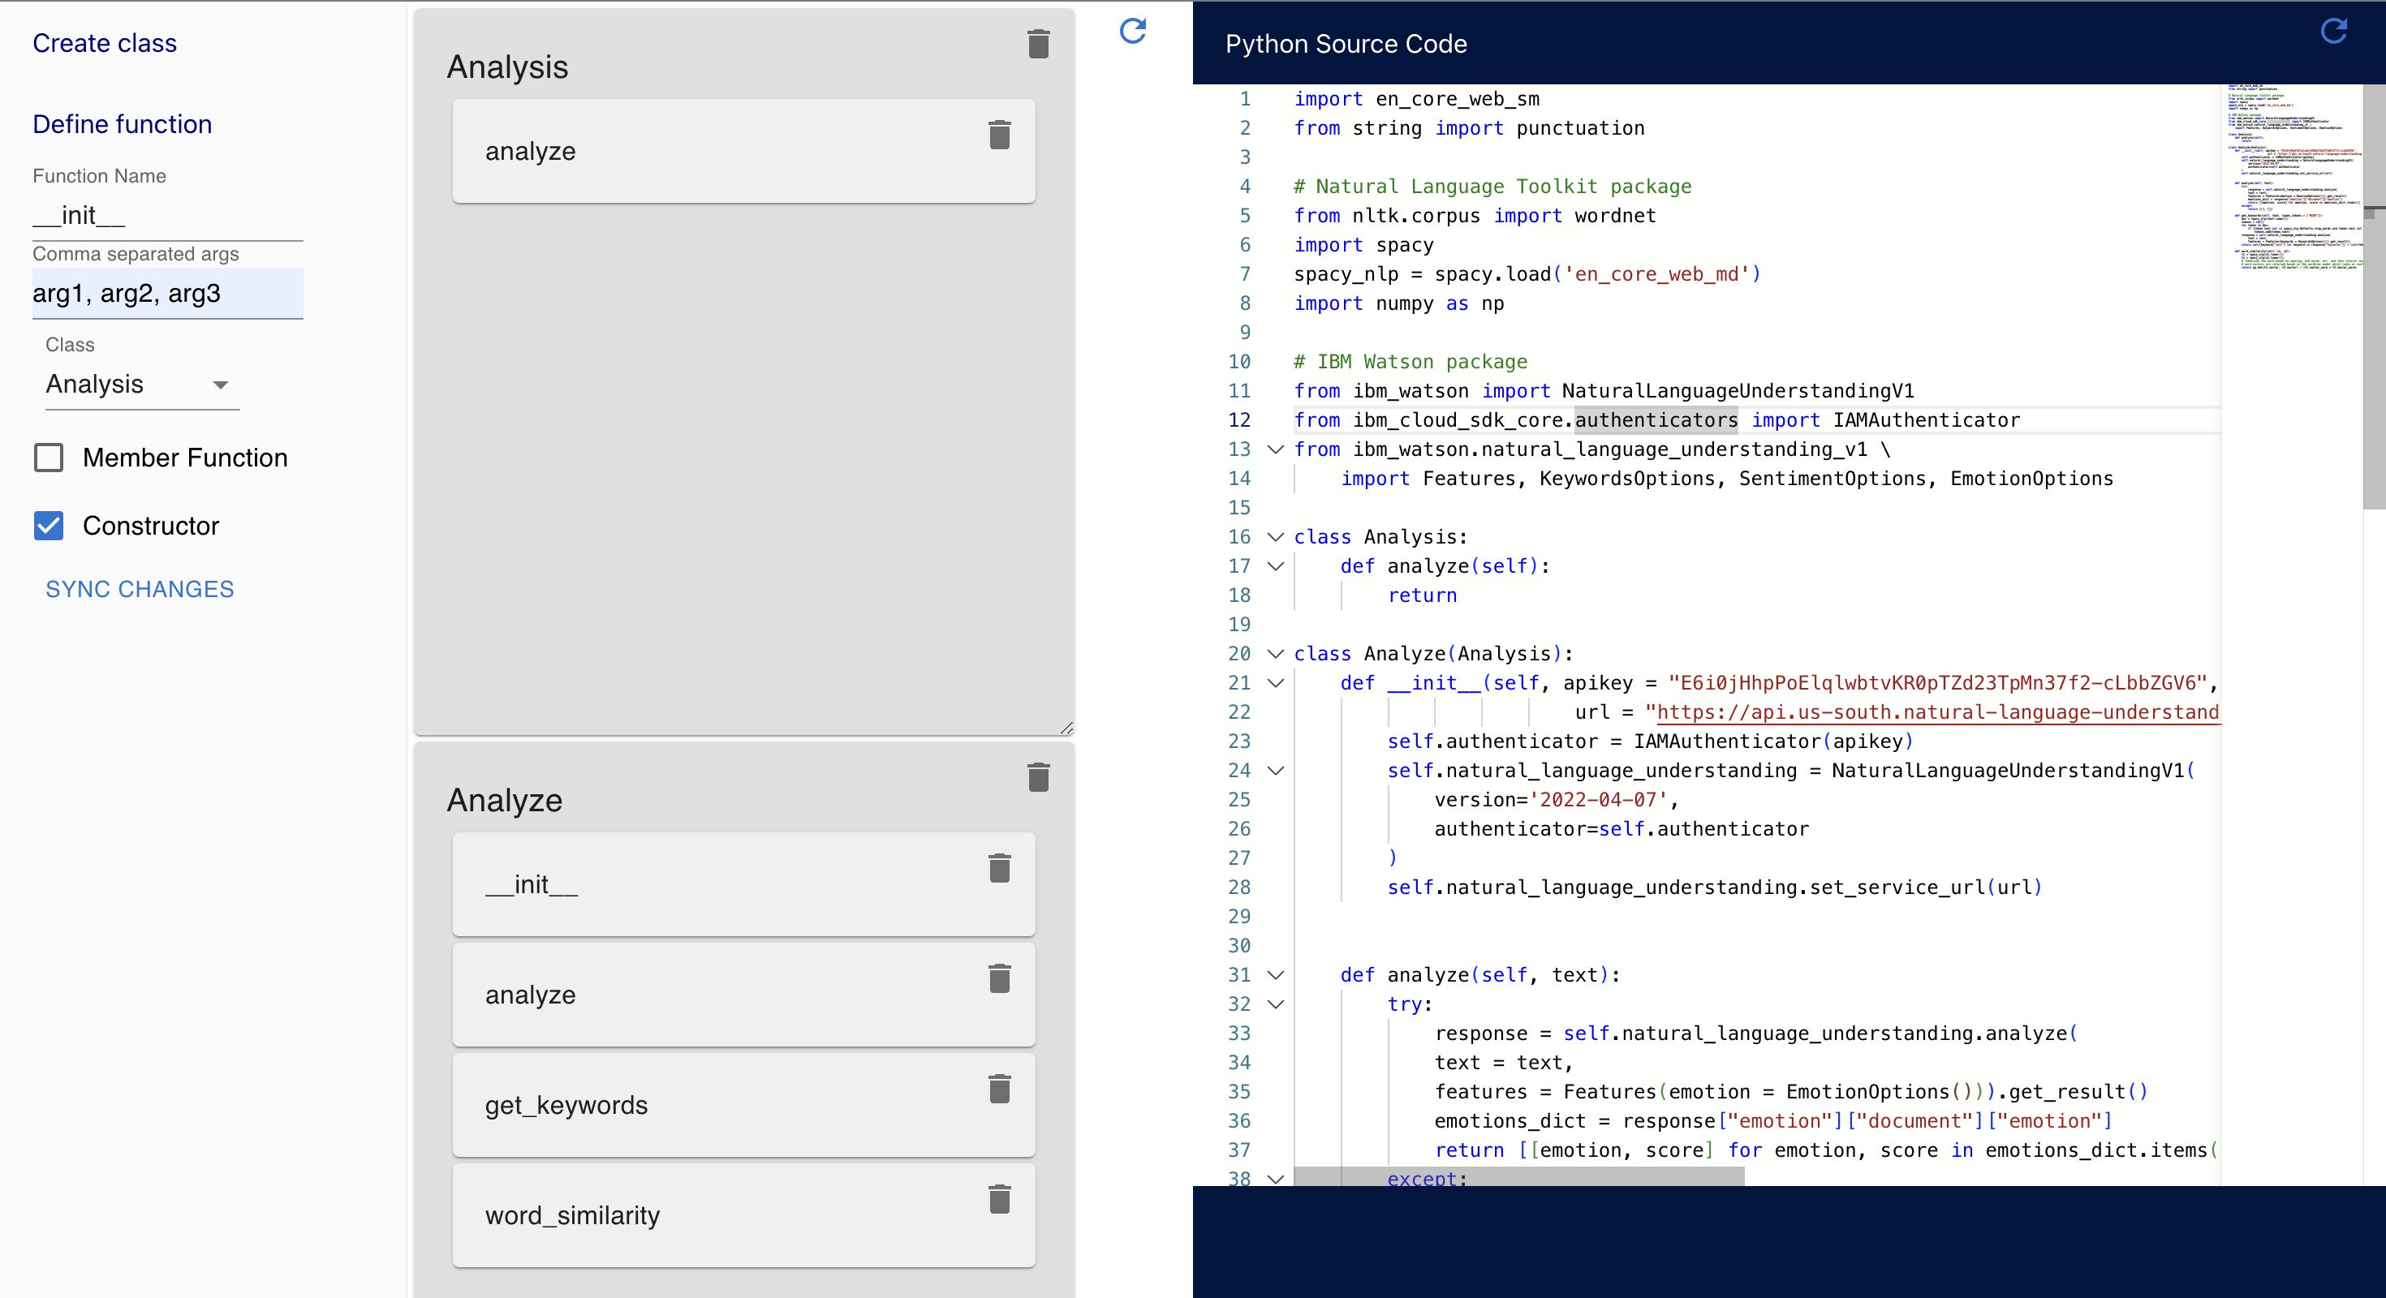Click the Create class heading link
The image size is (2386, 1298).
point(105,44)
